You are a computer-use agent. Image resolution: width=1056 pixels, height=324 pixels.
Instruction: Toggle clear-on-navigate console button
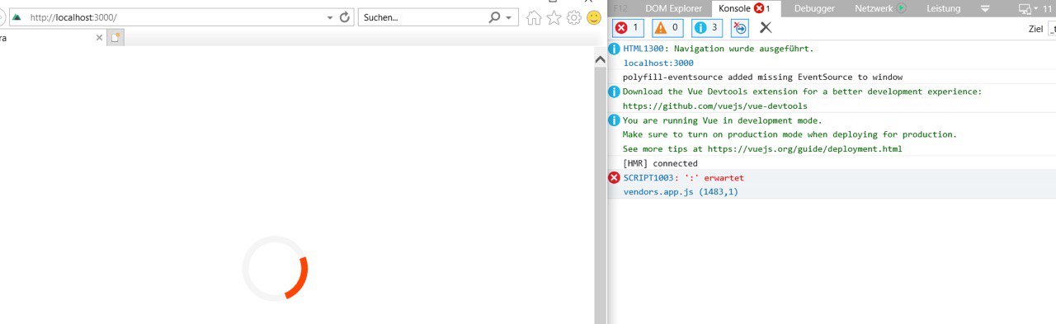coord(740,27)
